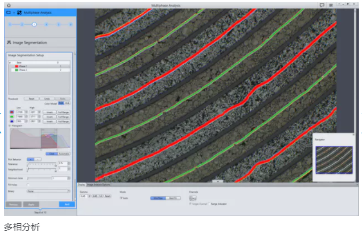Toggle the Auto mode checkbox
362x236 pixels.
(122, 198)
